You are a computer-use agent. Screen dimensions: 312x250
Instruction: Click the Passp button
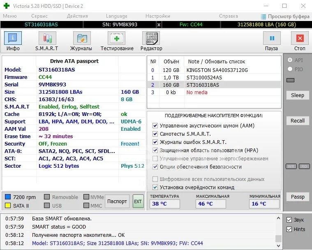click(298, 197)
